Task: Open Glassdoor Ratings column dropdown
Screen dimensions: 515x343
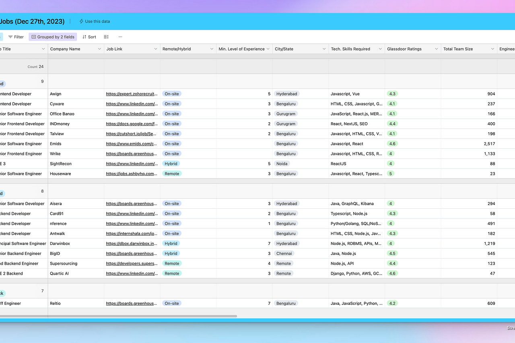Action: (x=436, y=49)
